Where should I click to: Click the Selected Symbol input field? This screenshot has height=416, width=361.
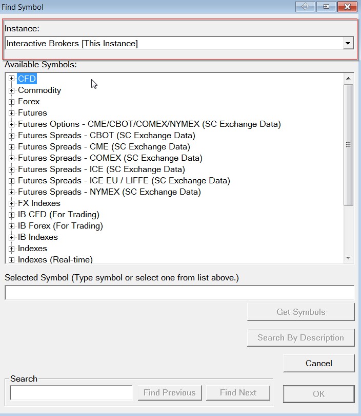pos(179,293)
